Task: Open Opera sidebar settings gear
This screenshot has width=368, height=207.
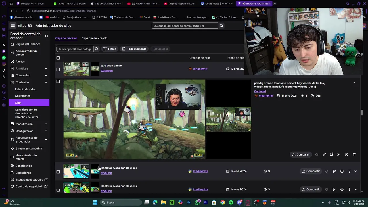Action: 4,105
